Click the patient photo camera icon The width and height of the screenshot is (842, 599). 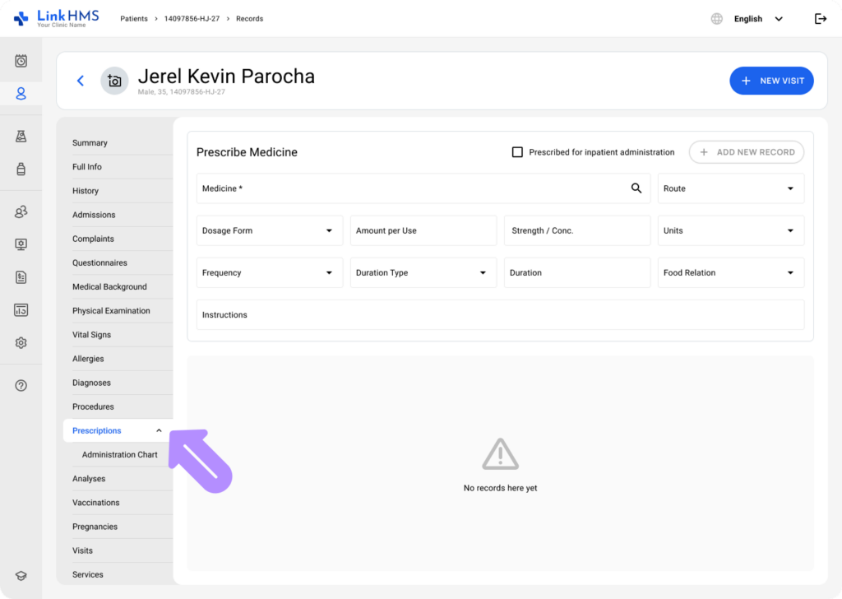tap(114, 81)
